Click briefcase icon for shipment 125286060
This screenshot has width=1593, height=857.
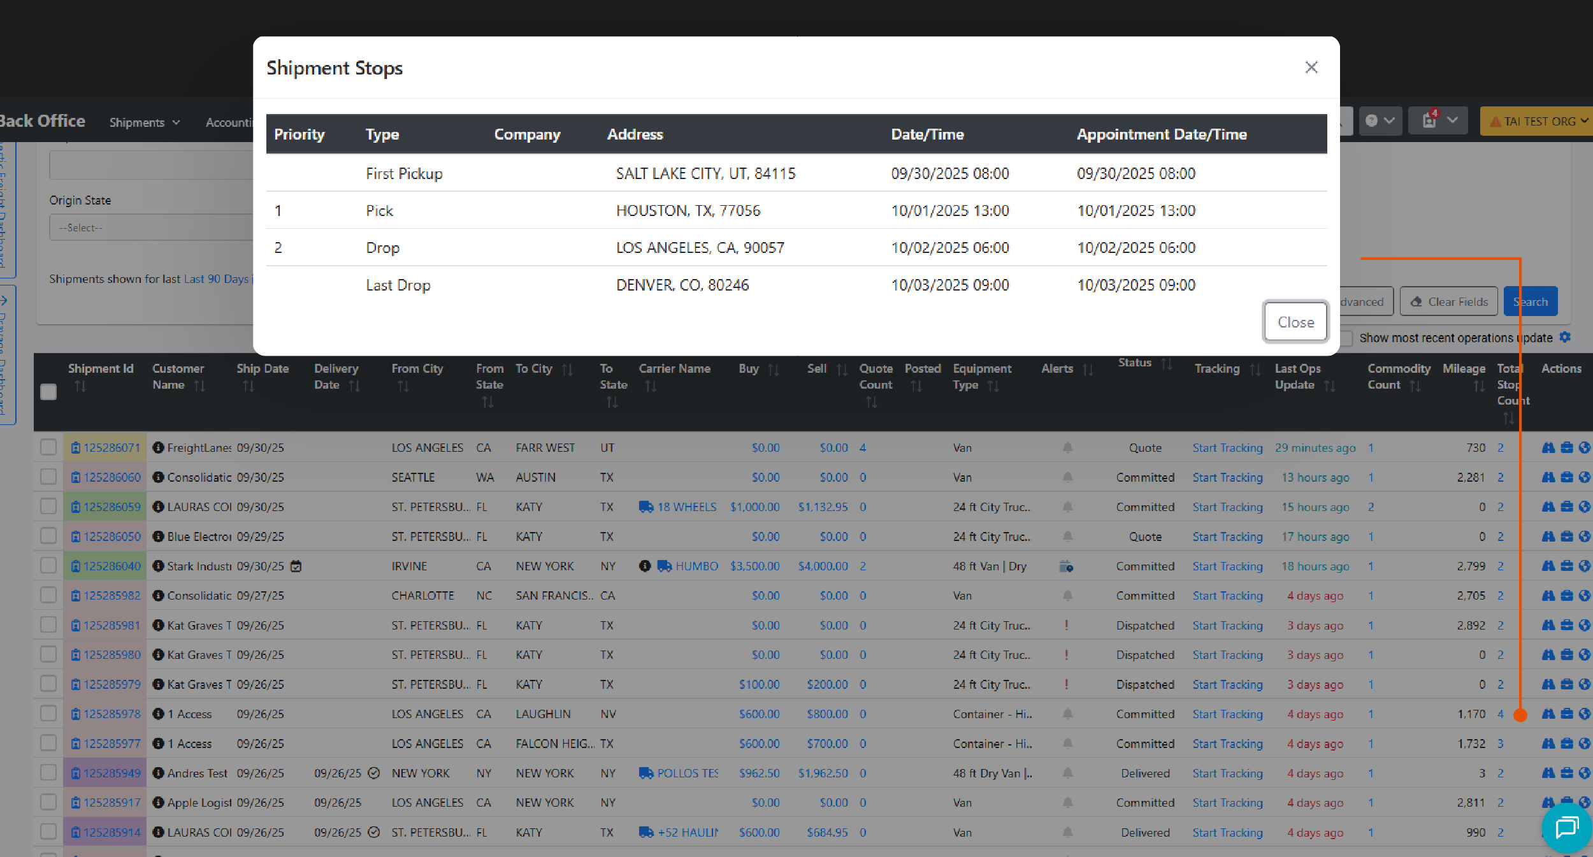tap(1567, 477)
